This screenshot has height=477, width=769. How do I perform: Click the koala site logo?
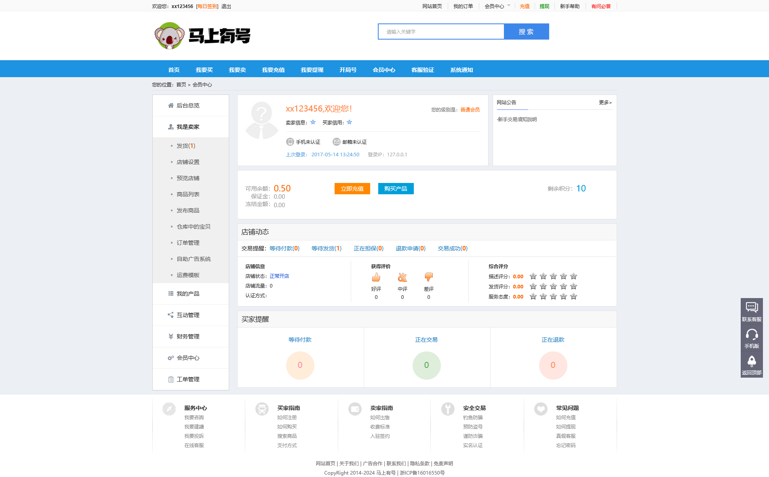pos(202,36)
